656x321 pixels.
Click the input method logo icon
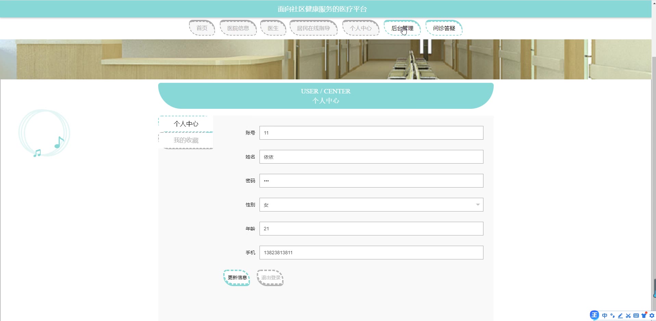[x=594, y=315]
